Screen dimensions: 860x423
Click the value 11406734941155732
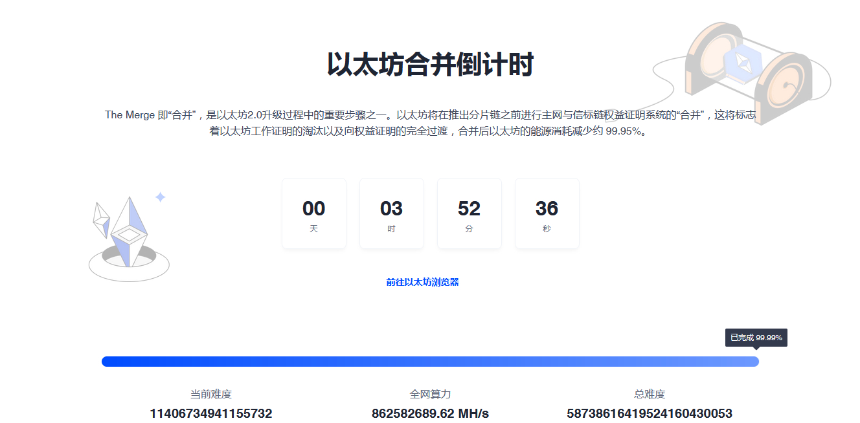point(211,413)
